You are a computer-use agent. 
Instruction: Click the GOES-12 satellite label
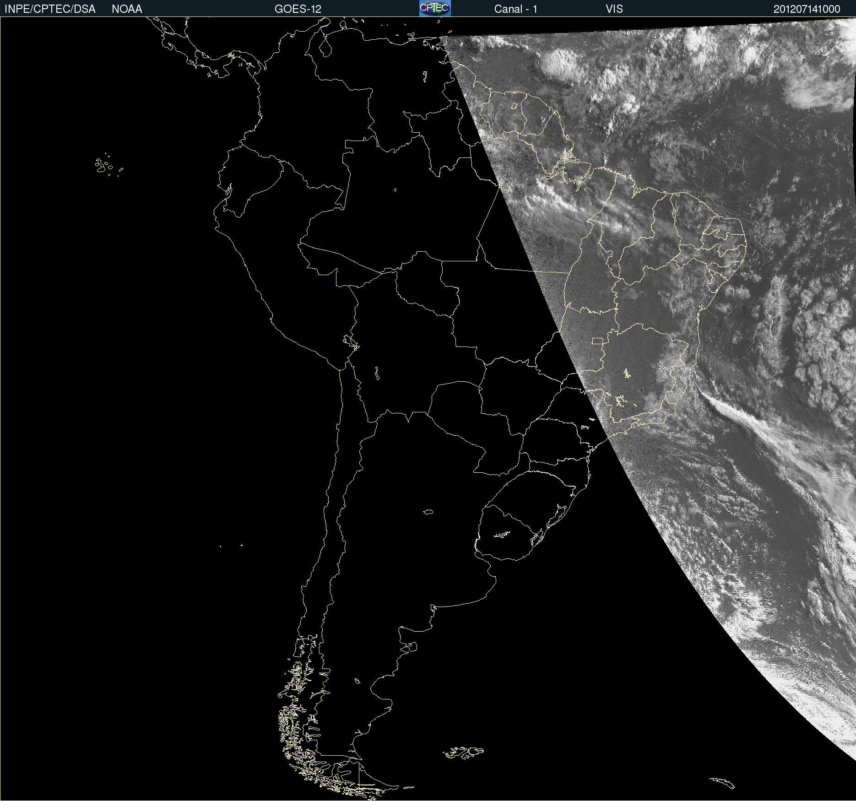(x=298, y=9)
